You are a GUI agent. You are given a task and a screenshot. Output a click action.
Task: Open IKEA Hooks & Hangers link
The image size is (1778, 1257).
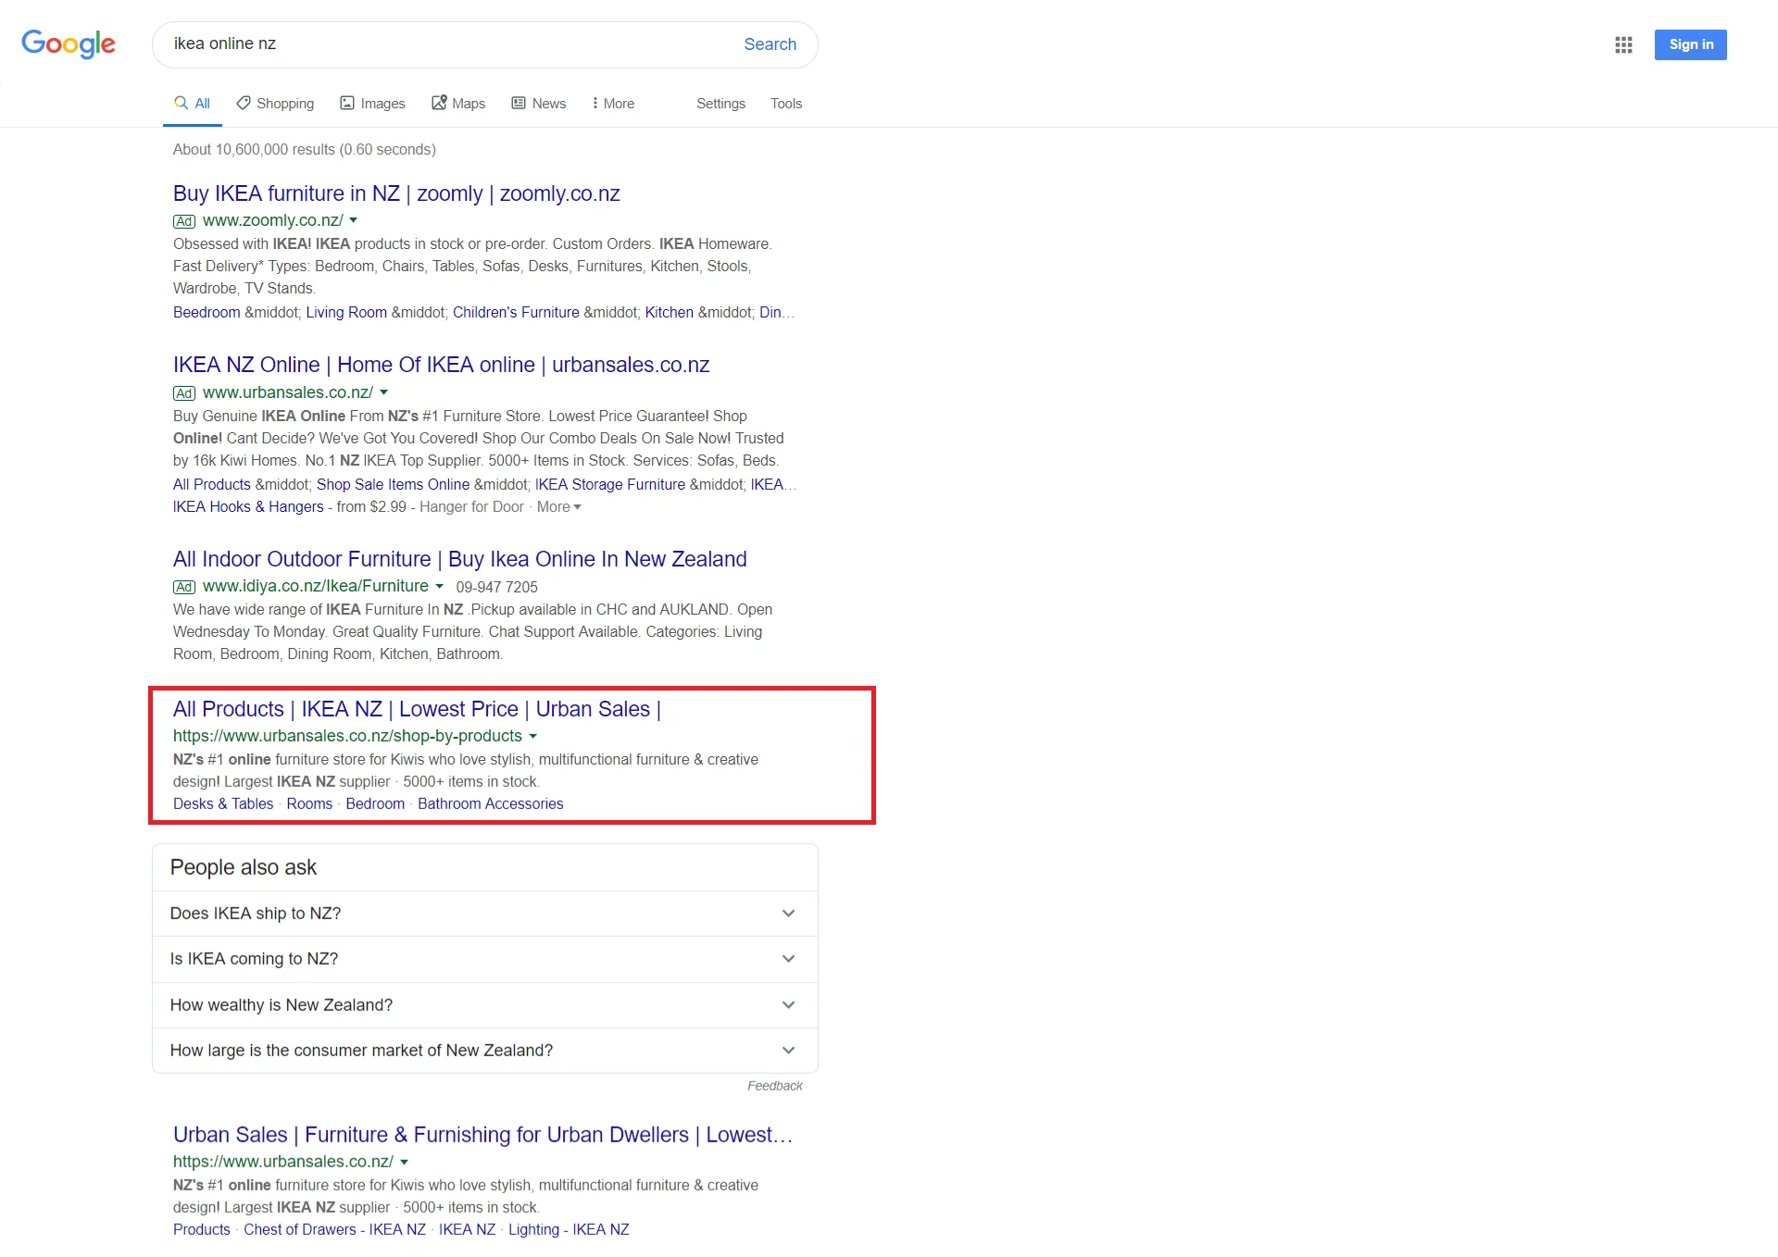pyautogui.click(x=248, y=507)
